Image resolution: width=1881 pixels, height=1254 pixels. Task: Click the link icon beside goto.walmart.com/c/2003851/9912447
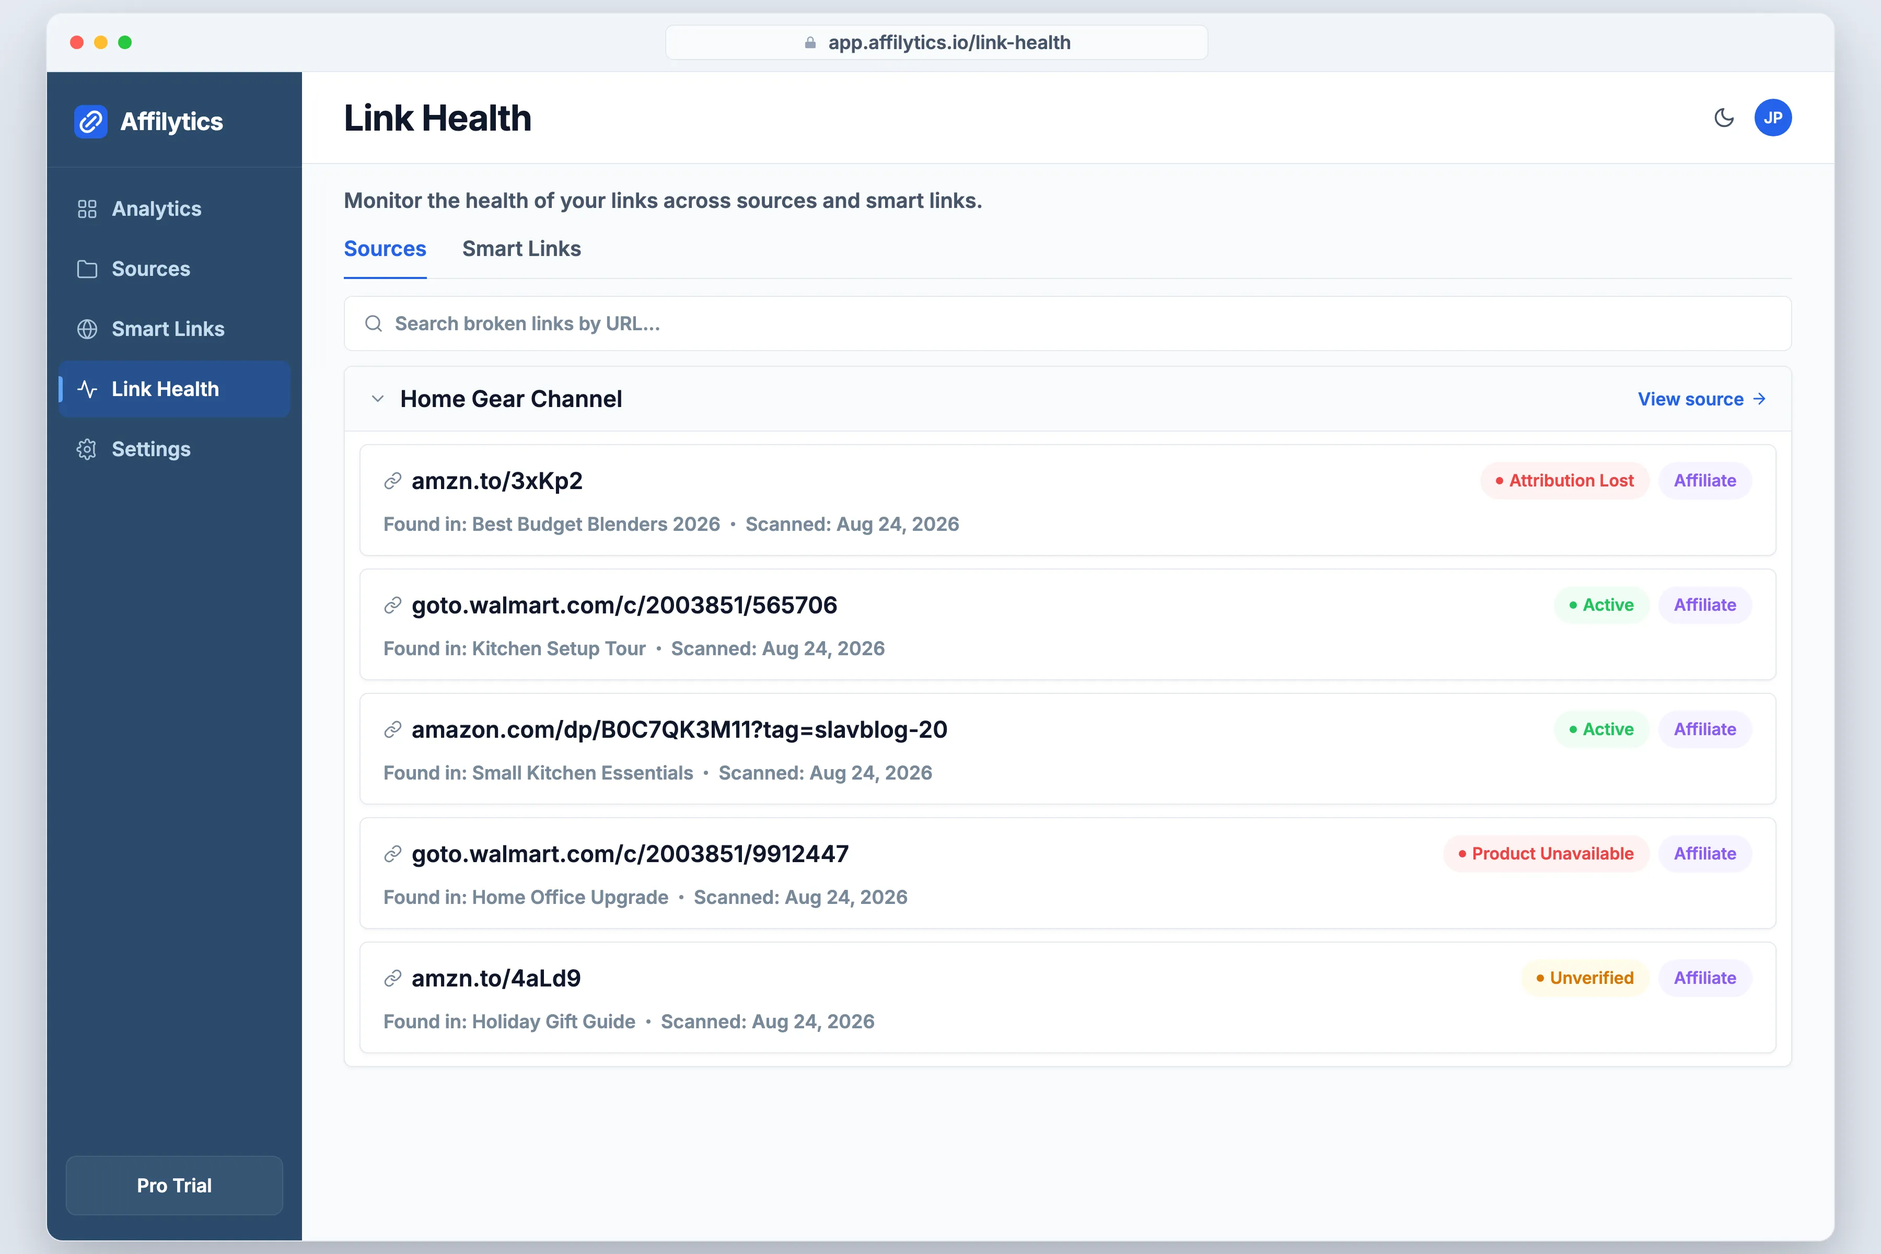(x=392, y=854)
